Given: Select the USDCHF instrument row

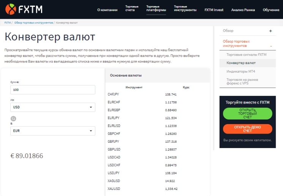Looking at the screenshot, I should pos(157,165).
